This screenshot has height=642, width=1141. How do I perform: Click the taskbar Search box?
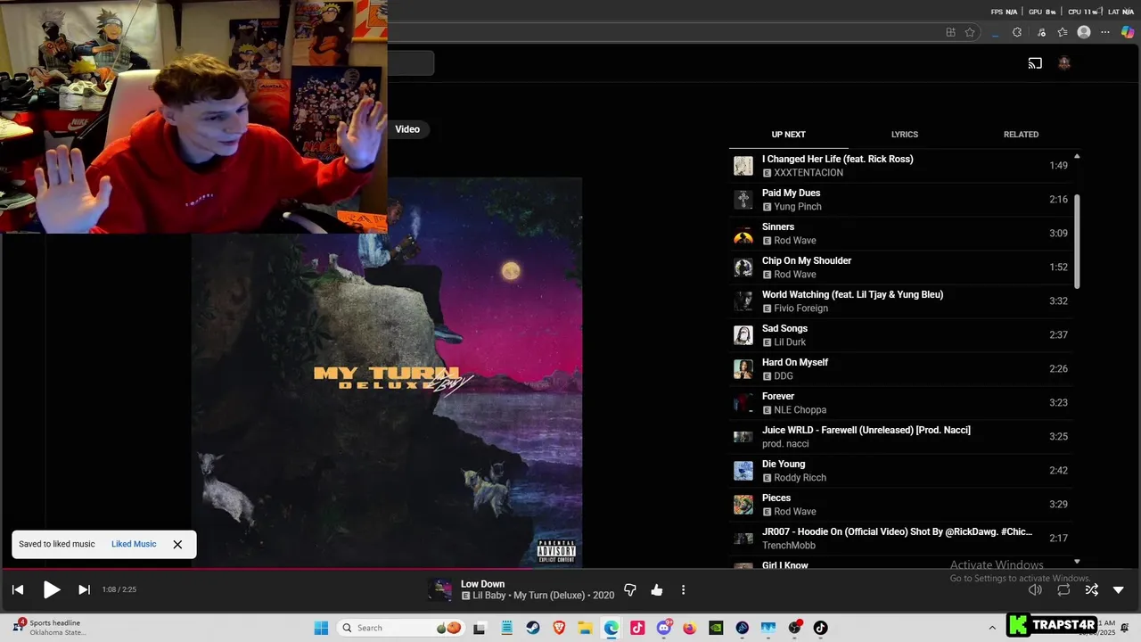click(402, 628)
